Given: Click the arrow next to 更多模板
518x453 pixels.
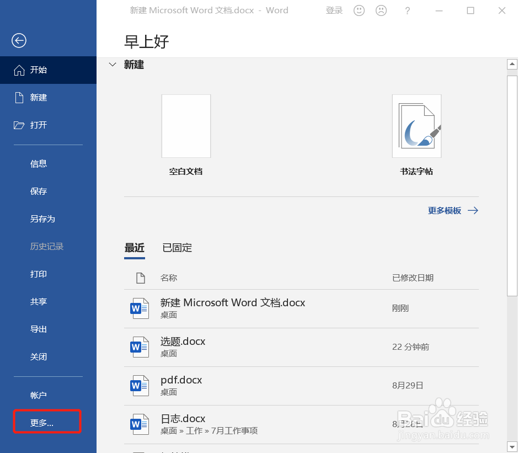Looking at the screenshot, I should point(473,210).
